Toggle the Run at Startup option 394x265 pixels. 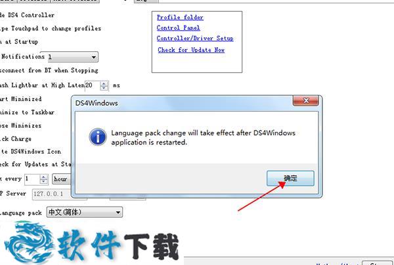pyautogui.click(x=19, y=42)
